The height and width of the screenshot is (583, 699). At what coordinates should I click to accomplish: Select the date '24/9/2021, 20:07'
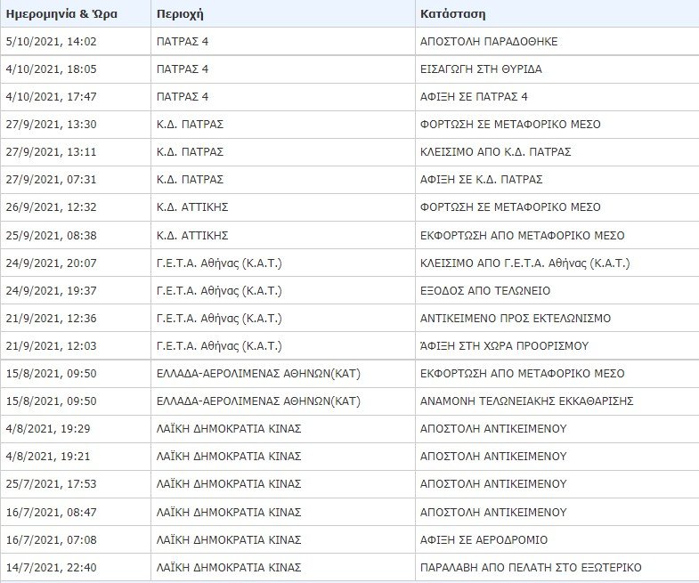click(52, 263)
